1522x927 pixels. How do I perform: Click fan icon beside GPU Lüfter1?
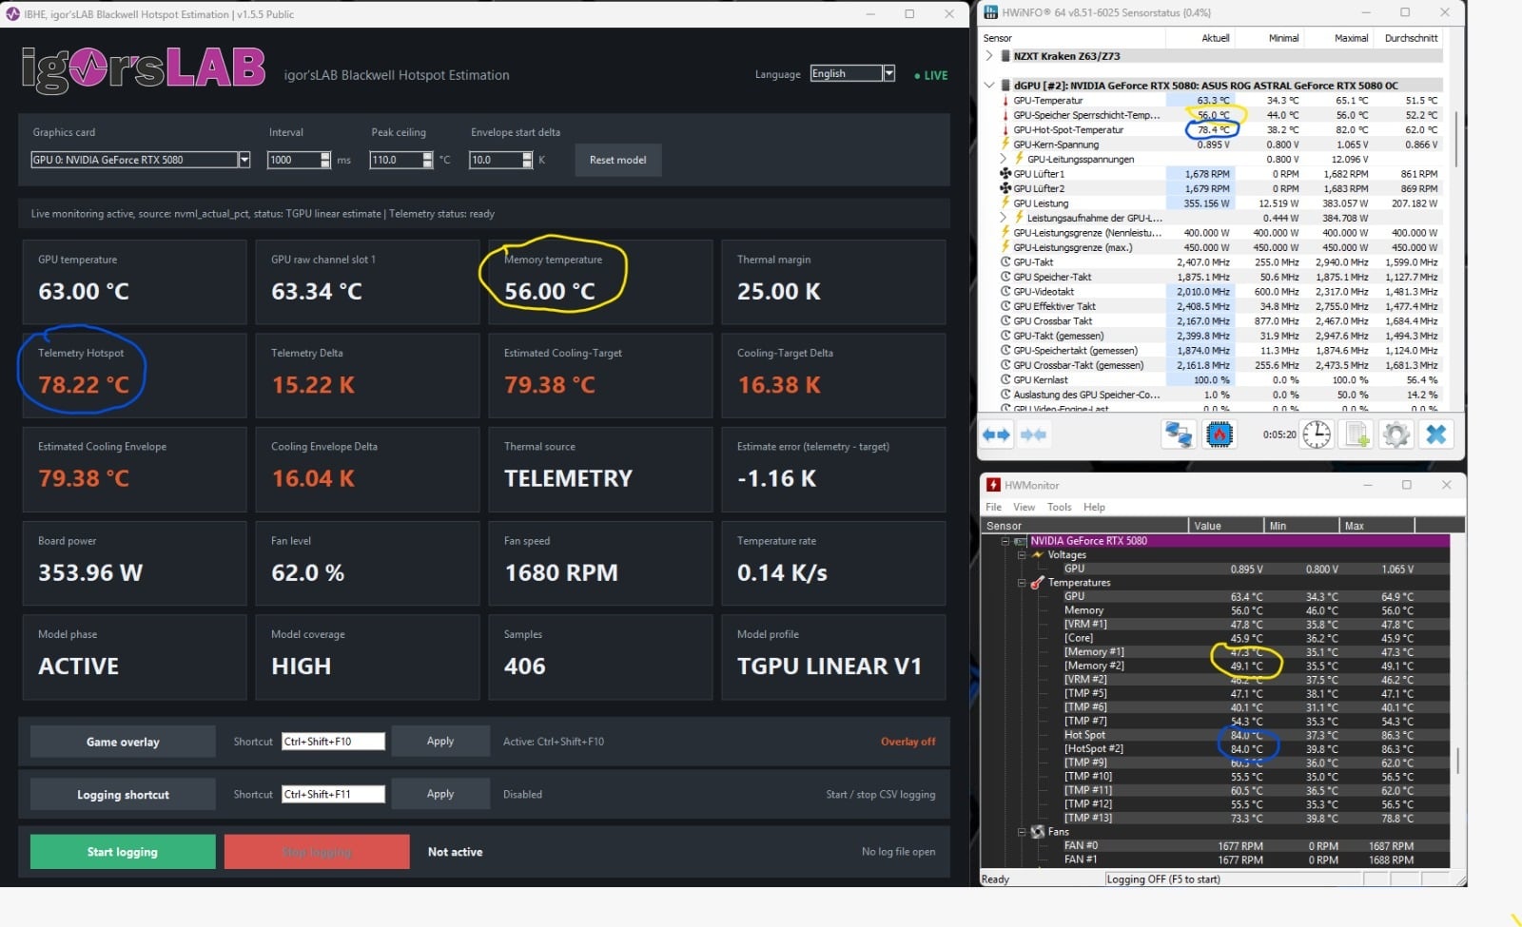1005,174
